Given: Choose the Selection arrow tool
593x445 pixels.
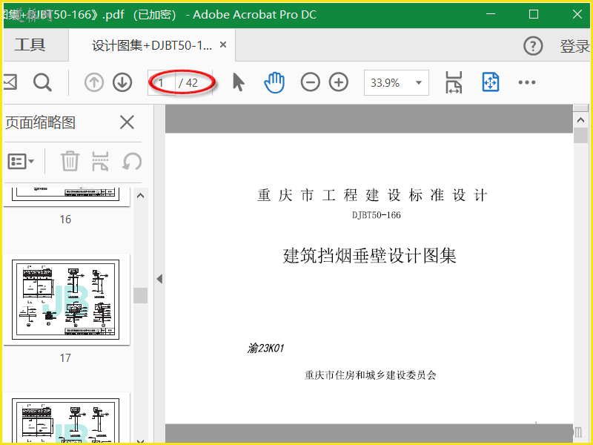Looking at the screenshot, I should (238, 82).
